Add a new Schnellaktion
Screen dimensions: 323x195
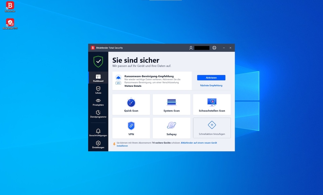212,128
